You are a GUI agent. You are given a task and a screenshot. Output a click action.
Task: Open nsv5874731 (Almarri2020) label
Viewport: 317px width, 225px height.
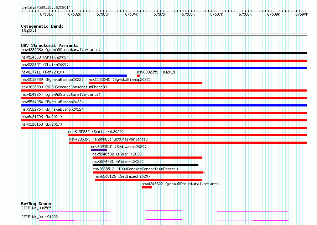pyautogui.click(x=118, y=161)
